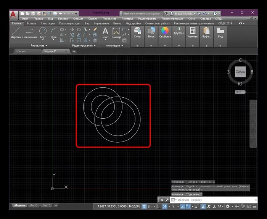Image resolution: width=267 pixels, height=219 pixels.
Task: Choose the hatch drawing tool
Action: tap(62, 40)
